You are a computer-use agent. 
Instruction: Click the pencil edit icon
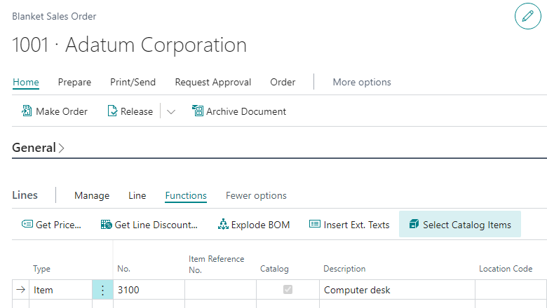pyautogui.click(x=527, y=16)
